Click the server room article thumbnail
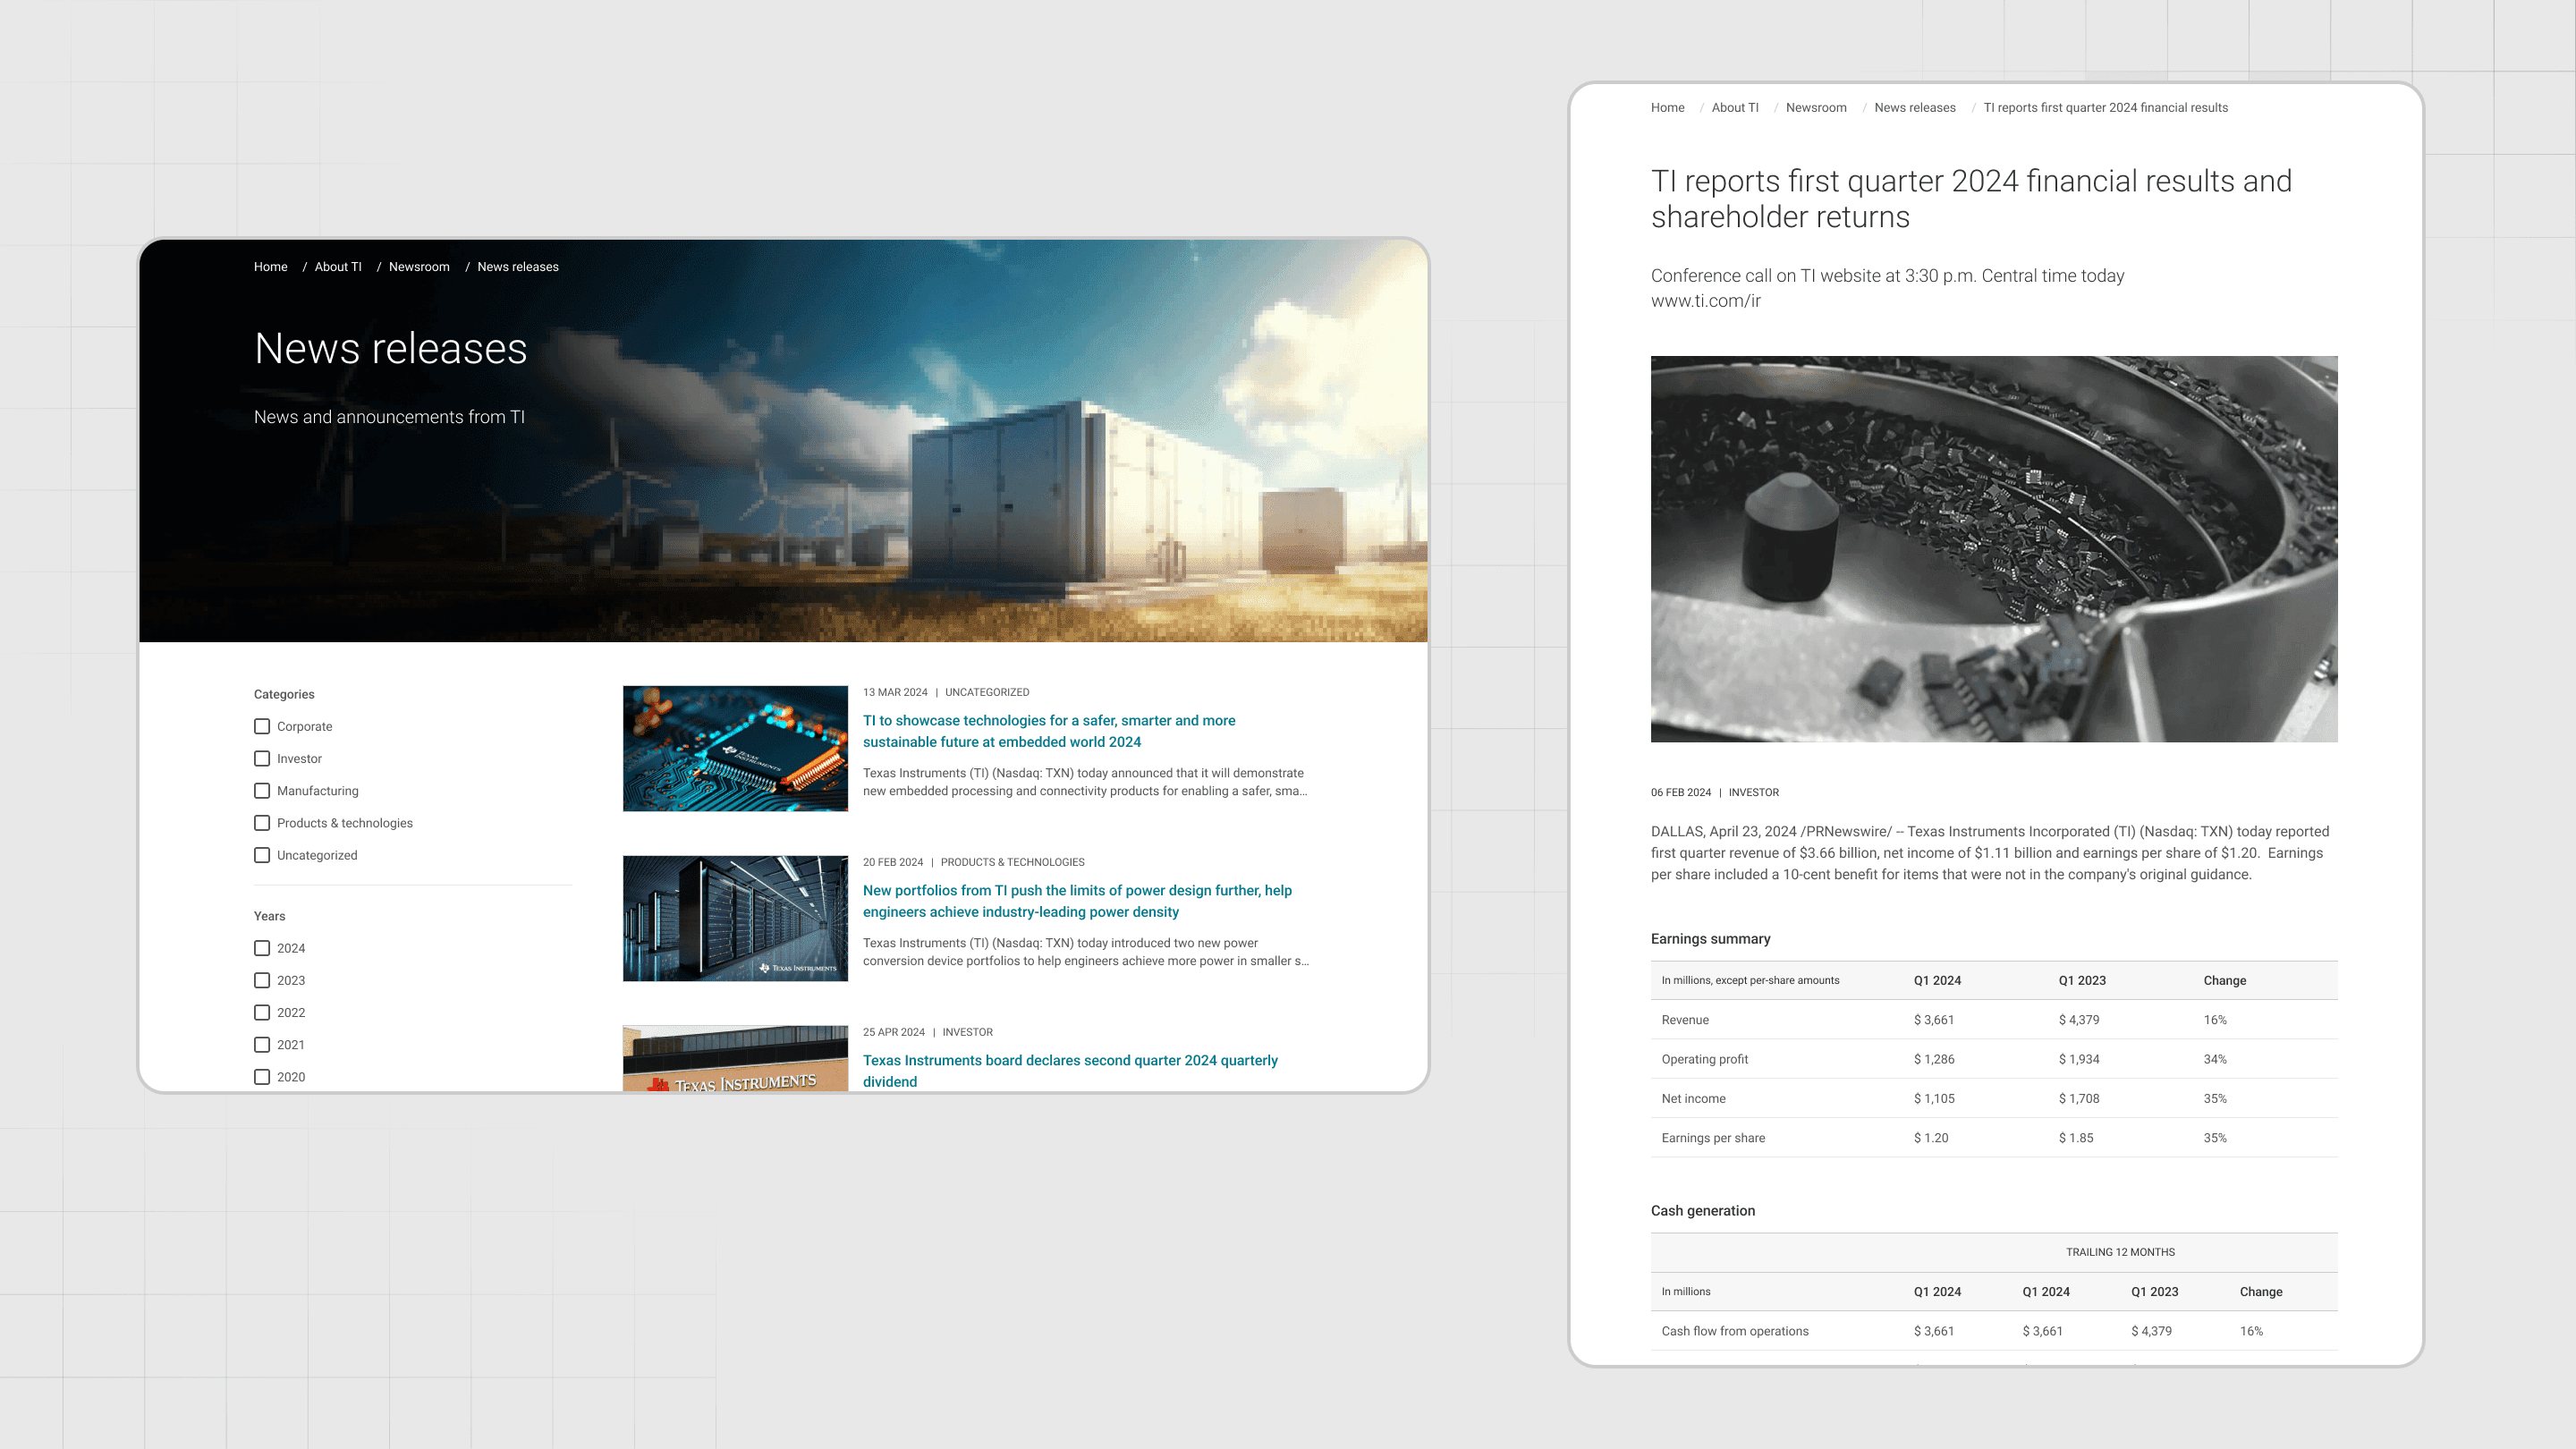Image resolution: width=2576 pixels, height=1449 pixels. (x=735, y=918)
